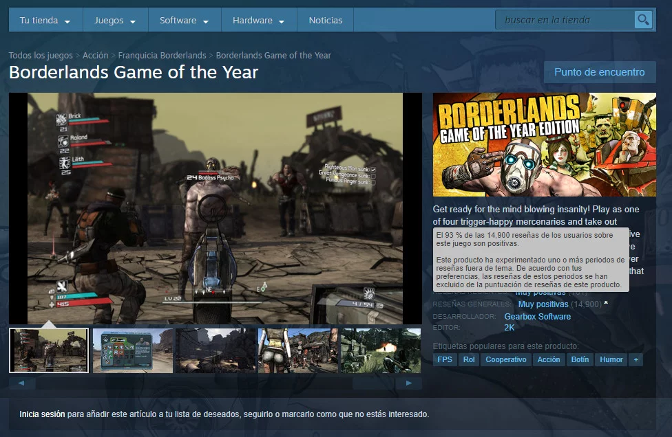
Task: Select the Rol tag
Action: [468, 359]
